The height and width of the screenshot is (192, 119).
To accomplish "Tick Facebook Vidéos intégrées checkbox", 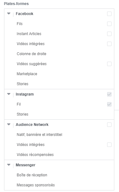I will 109,44.
